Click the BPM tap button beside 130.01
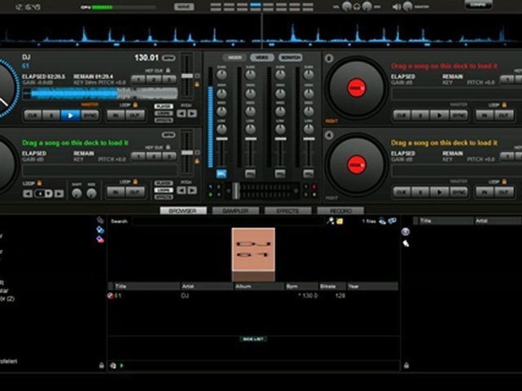 (169, 58)
